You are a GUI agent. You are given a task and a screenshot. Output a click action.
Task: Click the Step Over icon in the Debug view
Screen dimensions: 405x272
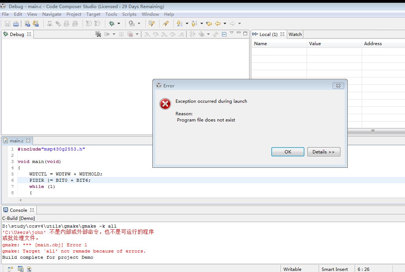pyautogui.click(x=155, y=34)
